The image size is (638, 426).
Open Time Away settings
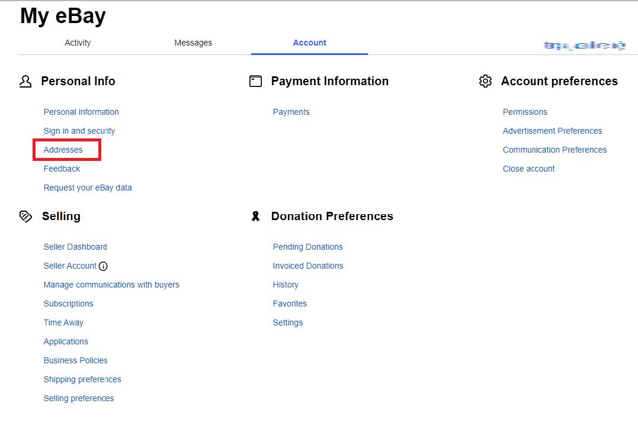click(63, 322)
